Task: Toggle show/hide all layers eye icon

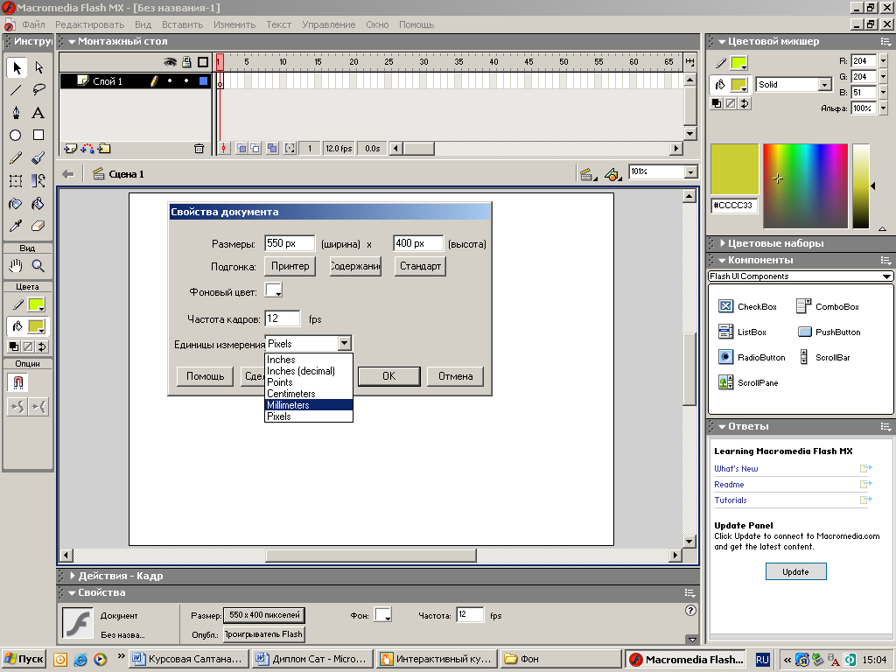Action: (170, 62)
